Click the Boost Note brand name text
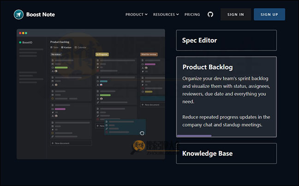 [x=41, y=14]
